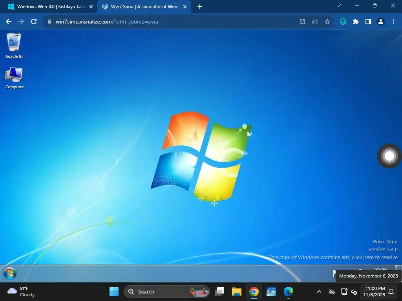Open the Recycle Bin desktop icon
Screen dimensions: 402x301
pyautogui.click(x=14, y=45)
